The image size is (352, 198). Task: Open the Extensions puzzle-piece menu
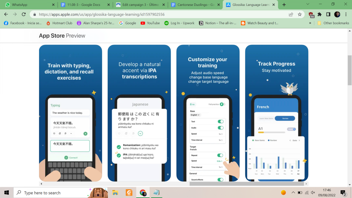[319, 14]
